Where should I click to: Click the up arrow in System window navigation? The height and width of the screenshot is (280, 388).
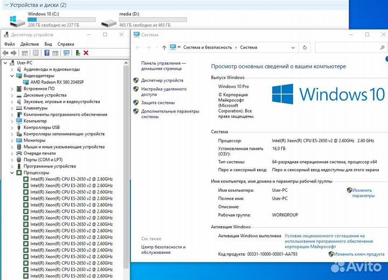(164, 47)
